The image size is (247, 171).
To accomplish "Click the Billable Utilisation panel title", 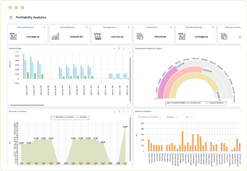I will [143, 111].
